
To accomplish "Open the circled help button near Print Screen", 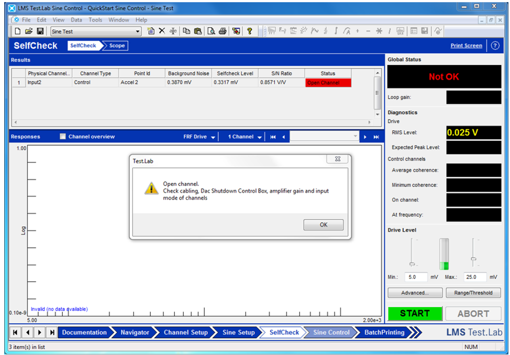I will coord(495,45).
